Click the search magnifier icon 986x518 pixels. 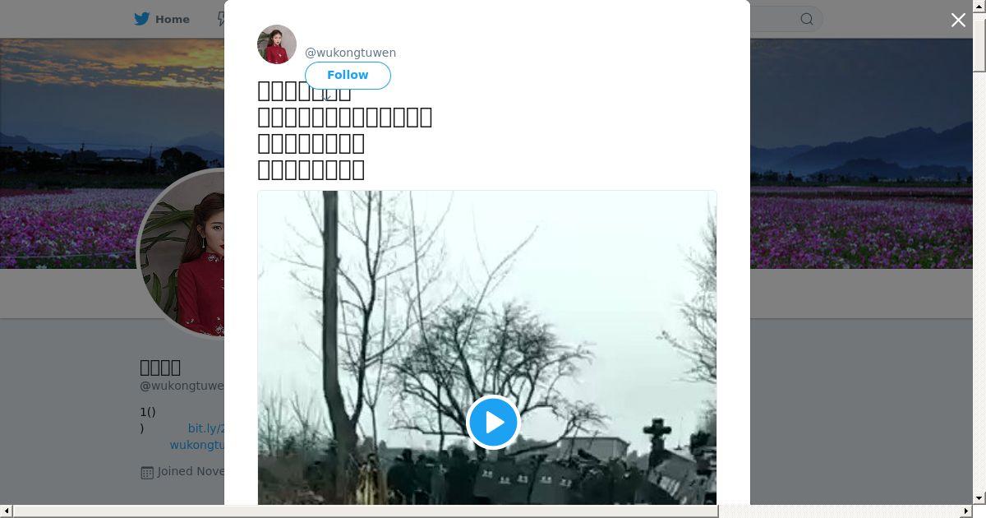point(807,19)
